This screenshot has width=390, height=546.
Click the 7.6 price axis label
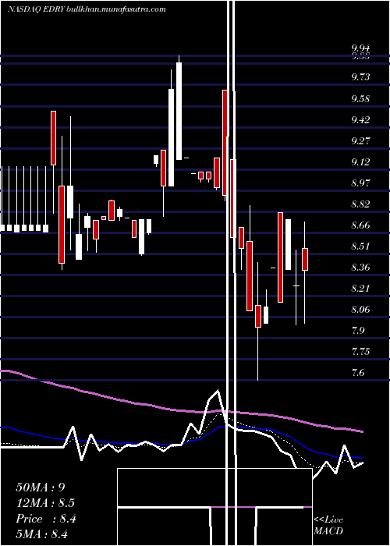pos(357,373)
